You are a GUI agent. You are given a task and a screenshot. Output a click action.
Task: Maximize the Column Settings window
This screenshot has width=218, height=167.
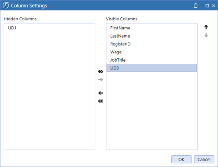point(207,6)
